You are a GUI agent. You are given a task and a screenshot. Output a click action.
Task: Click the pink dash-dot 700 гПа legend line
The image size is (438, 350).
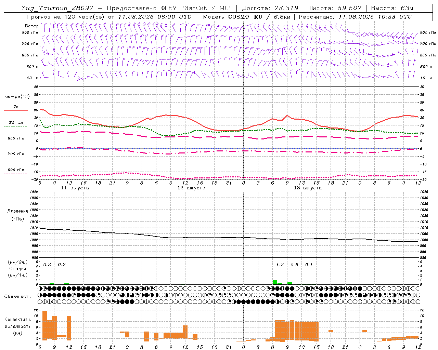coord(15,158)
